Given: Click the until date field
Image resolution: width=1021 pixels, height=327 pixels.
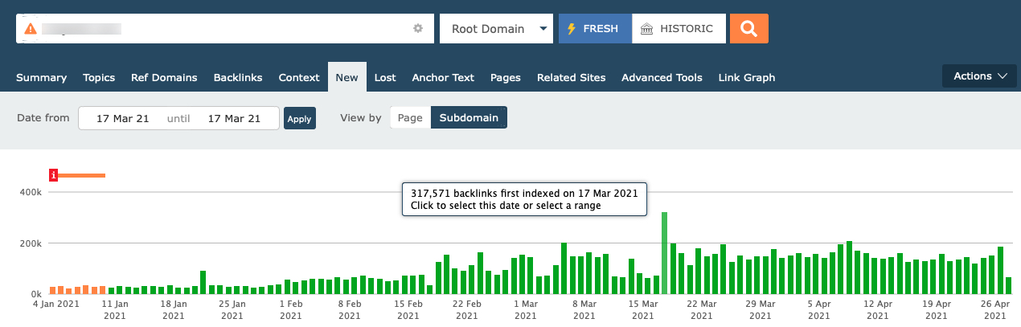Looking at the screenshot, I should tap(234, 119).
